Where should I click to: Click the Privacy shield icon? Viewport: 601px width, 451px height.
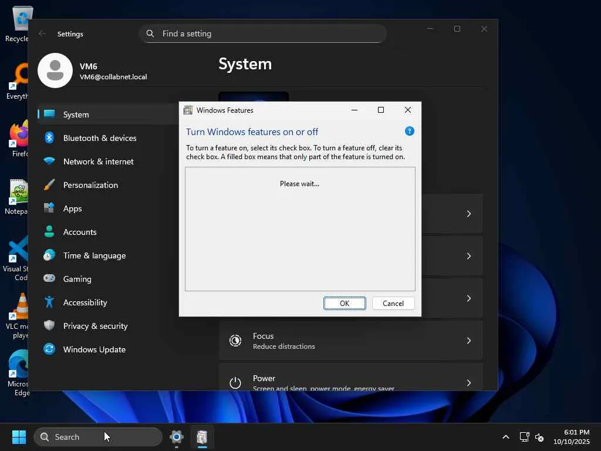pos(49,325)
